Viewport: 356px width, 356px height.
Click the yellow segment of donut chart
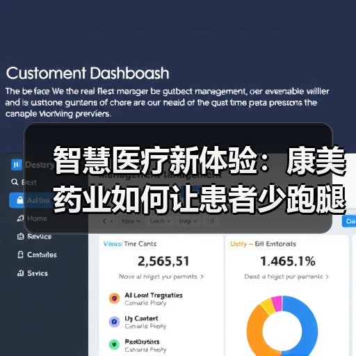pyautogui.click(x=268, y=307)
